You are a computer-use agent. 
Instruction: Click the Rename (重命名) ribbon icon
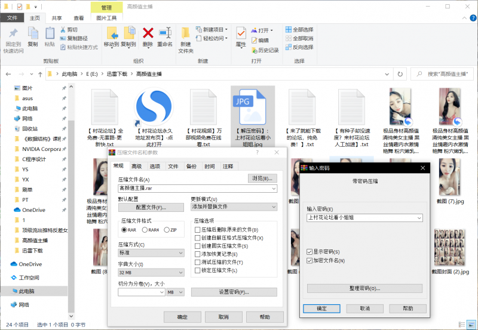[165, 36]
